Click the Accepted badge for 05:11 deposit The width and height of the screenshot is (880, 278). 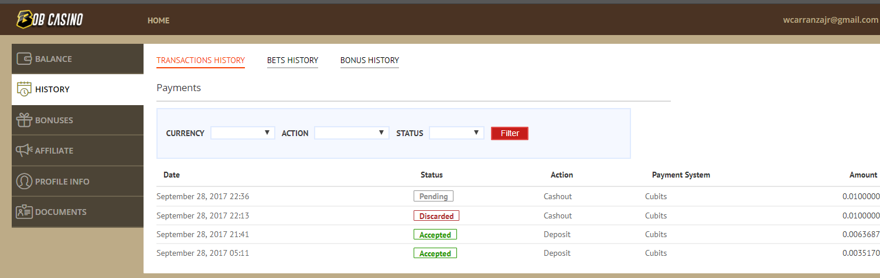[435, 253]
